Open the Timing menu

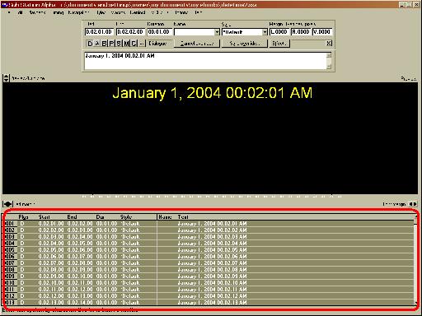coord(58,12)
